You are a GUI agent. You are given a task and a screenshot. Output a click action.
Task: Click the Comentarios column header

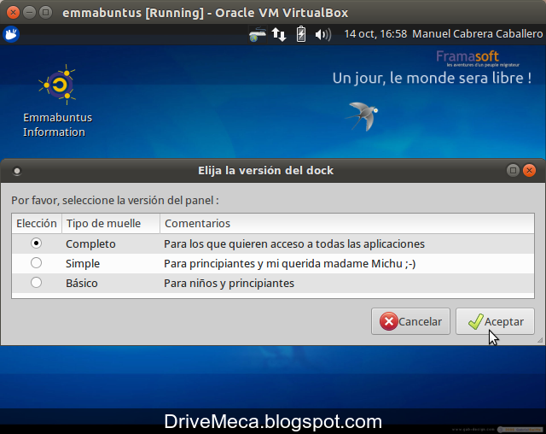click(x=347, y=224)
